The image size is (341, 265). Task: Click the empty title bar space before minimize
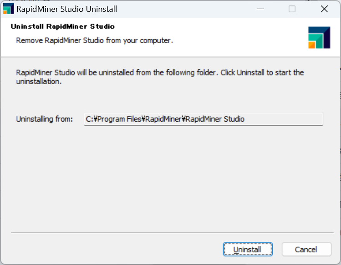pyautogui.click(x=185, y=9)
